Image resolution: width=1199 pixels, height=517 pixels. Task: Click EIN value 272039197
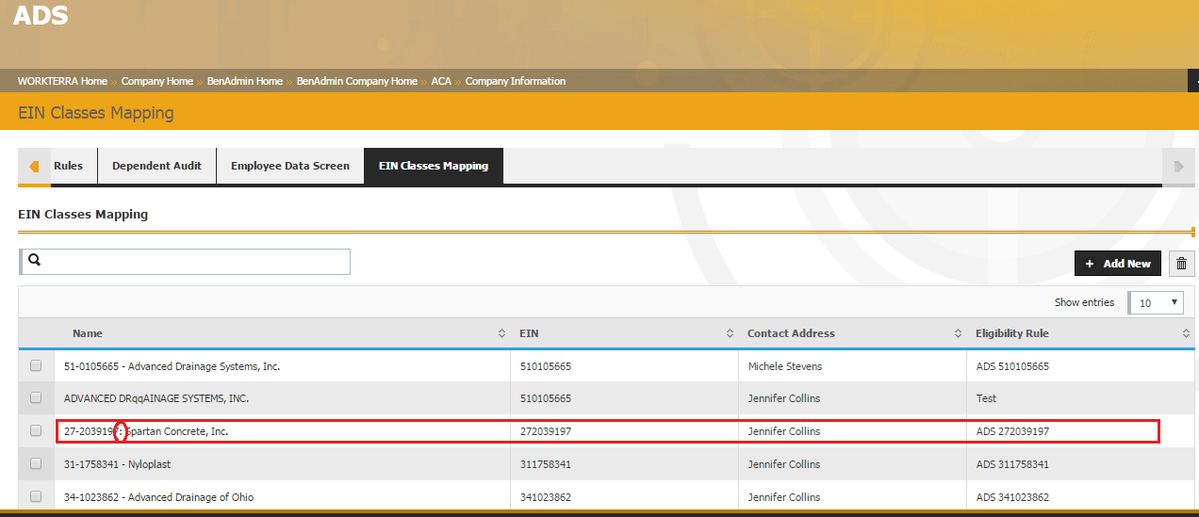pos(546,431)
